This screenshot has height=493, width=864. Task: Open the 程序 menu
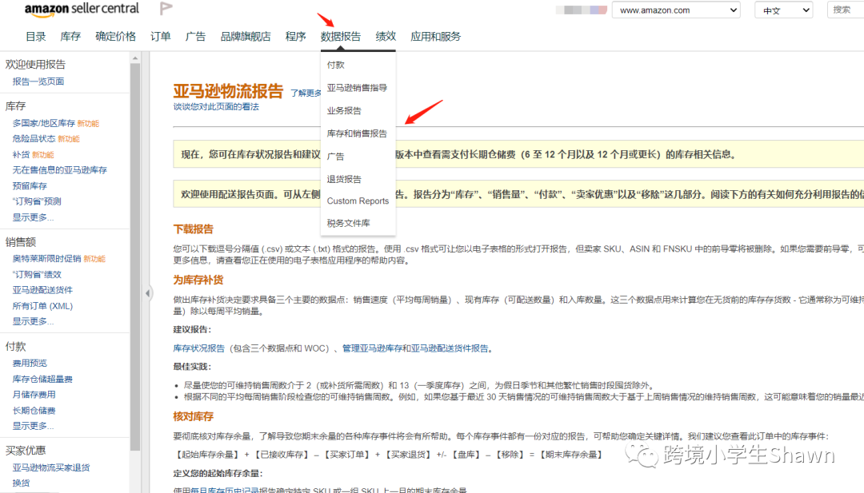point(295,36)
